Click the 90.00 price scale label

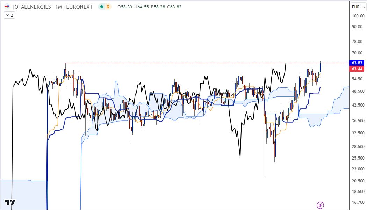[x=357, y=26]
